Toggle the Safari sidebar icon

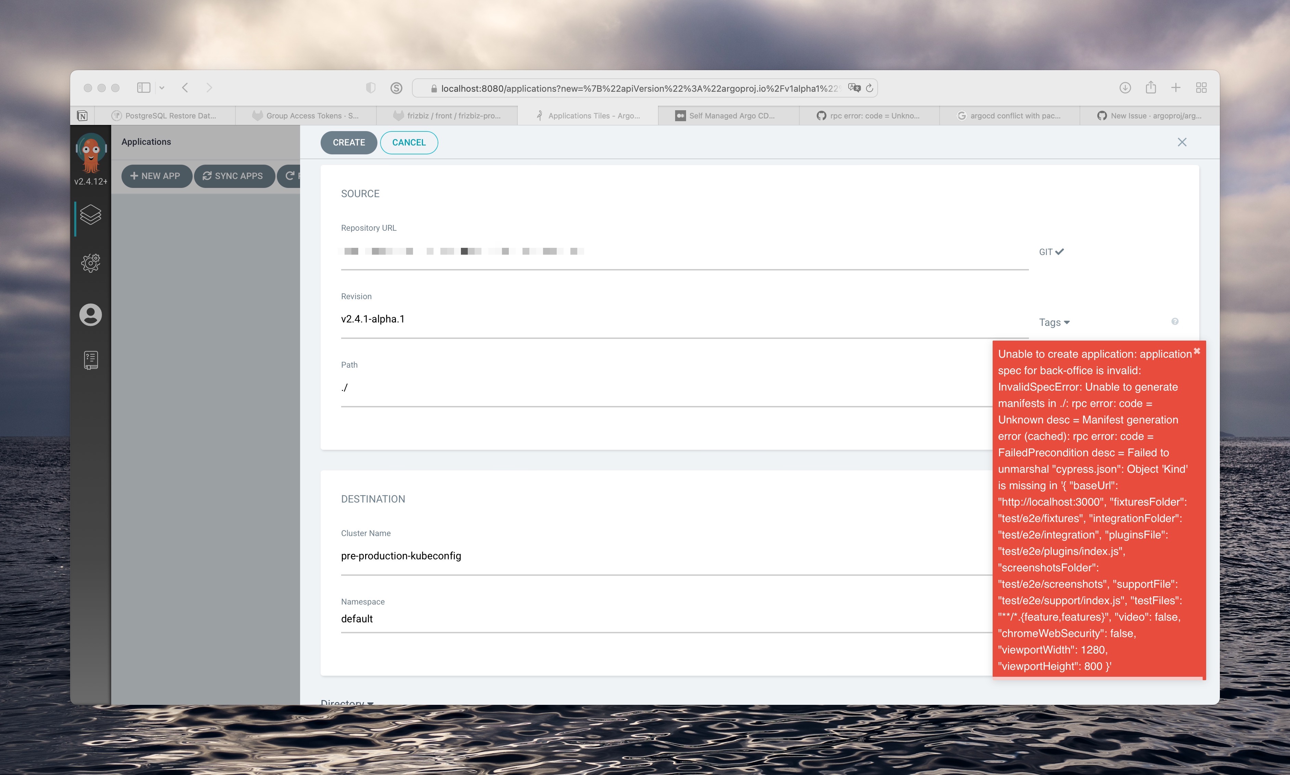144,88
